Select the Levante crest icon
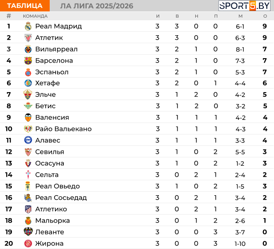This screenshot has width=274, height=249. click(x=28, y=232)
